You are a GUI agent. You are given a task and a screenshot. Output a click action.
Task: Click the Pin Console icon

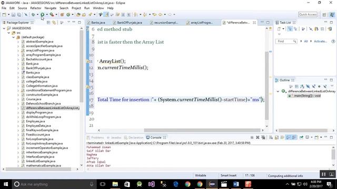pos(301,138)
